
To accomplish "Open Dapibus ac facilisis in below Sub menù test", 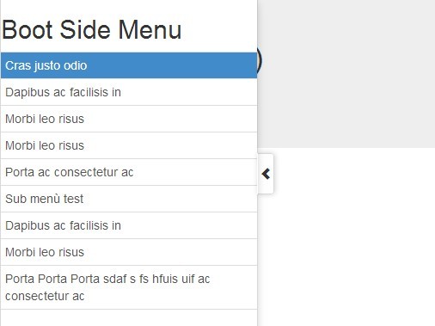I will pos(129,225).
